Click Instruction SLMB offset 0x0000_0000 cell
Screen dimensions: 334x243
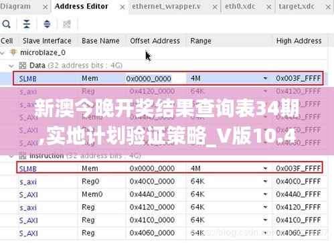[152, 169]
